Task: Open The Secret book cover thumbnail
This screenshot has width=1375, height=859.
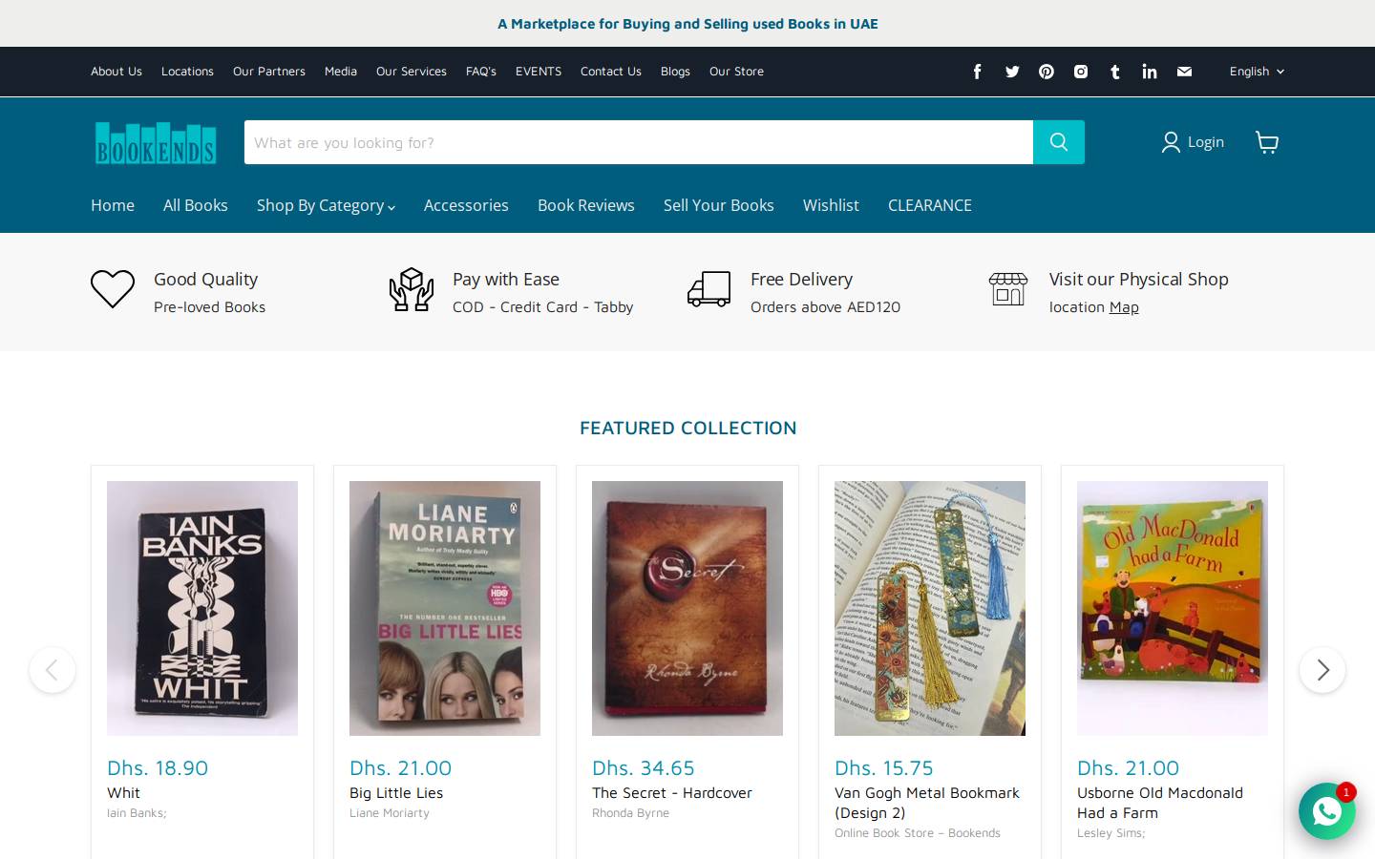Action: (687, 608)
